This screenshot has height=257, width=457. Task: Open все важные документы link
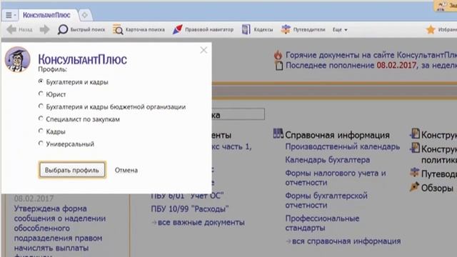point(201,222)
